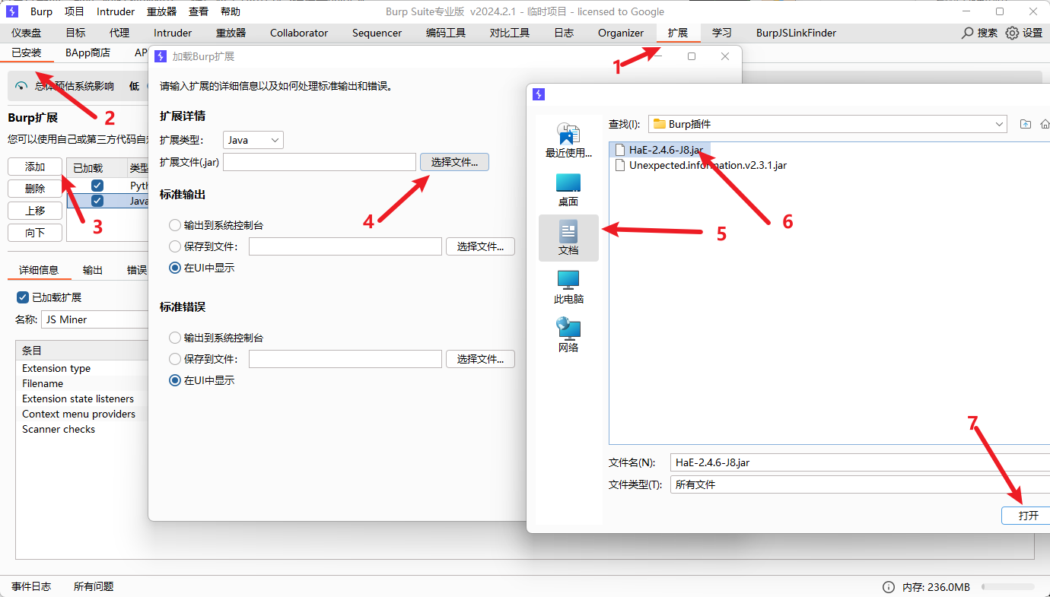Click the 扩展文件(.jar) path input field
Screen dimensions: 1050x597
[320, 162]
